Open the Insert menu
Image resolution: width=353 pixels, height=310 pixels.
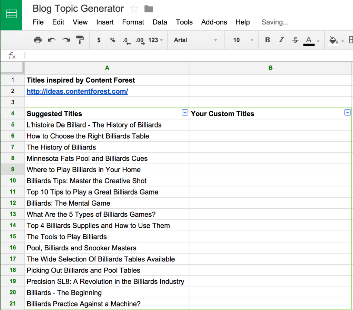tap(105, 22)
